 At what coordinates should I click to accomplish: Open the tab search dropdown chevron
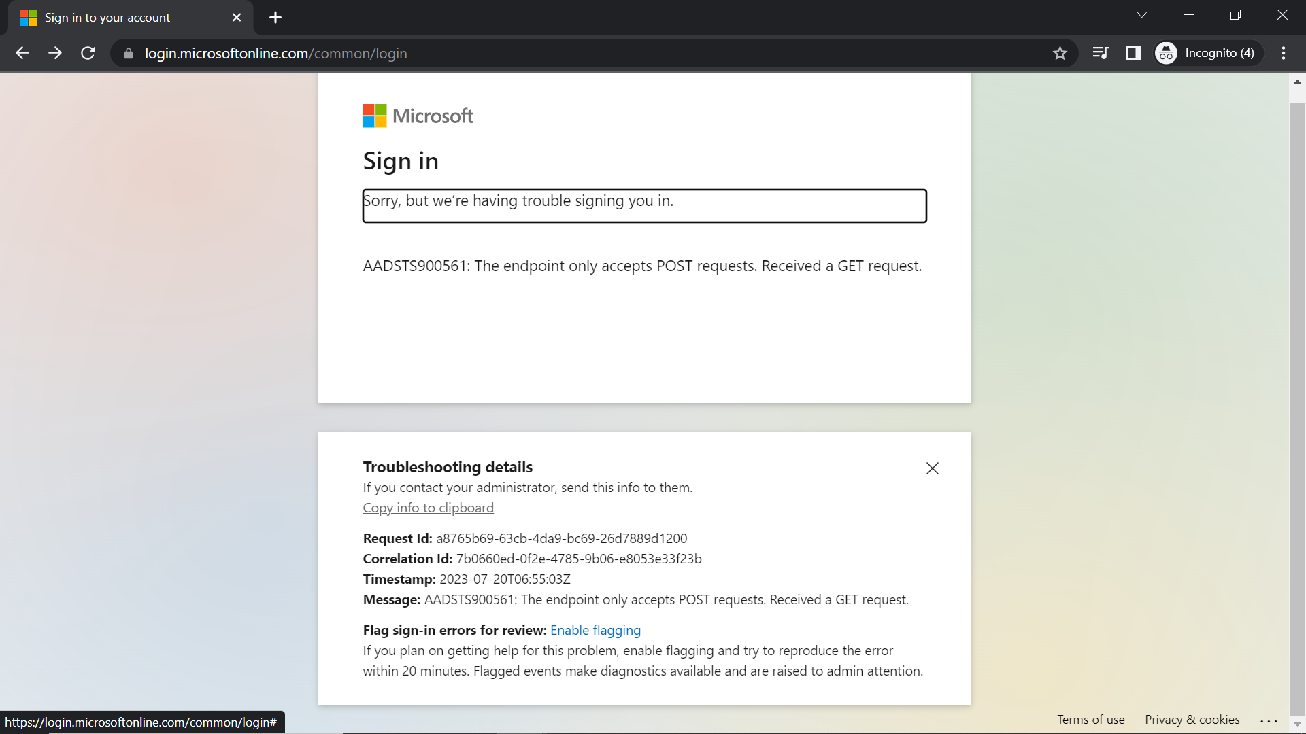tap(1142, 14)
